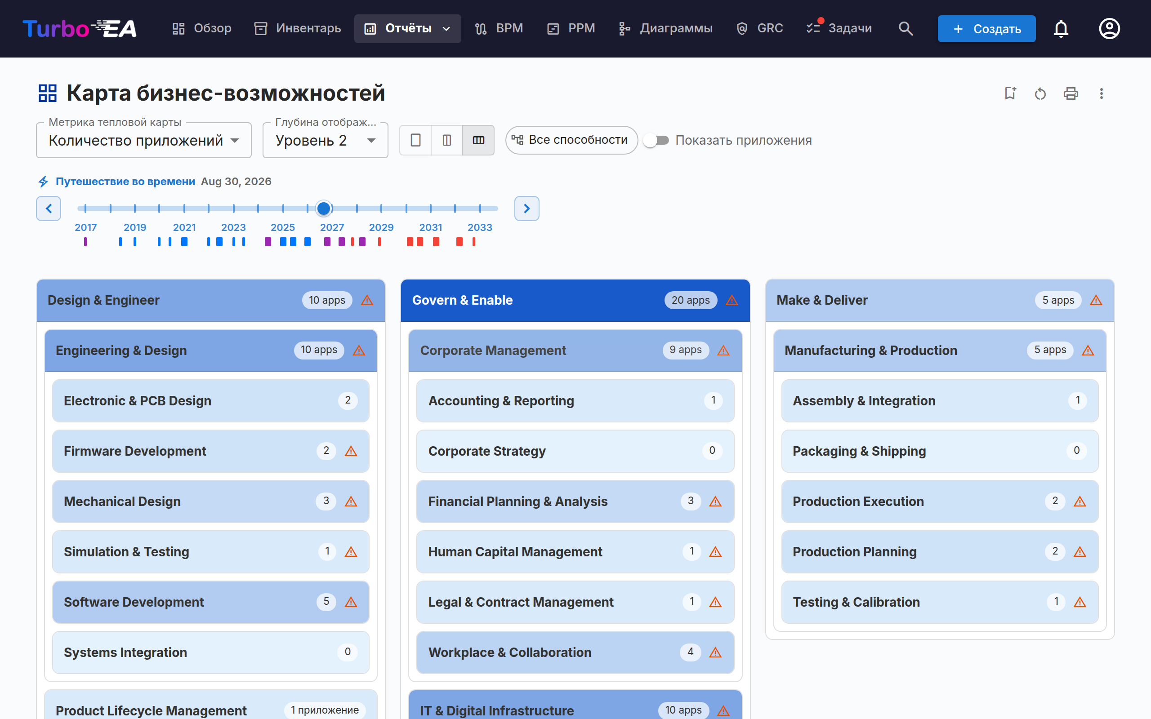
Task: Open the Инвентарь nav item
Action: click(298, 28)
